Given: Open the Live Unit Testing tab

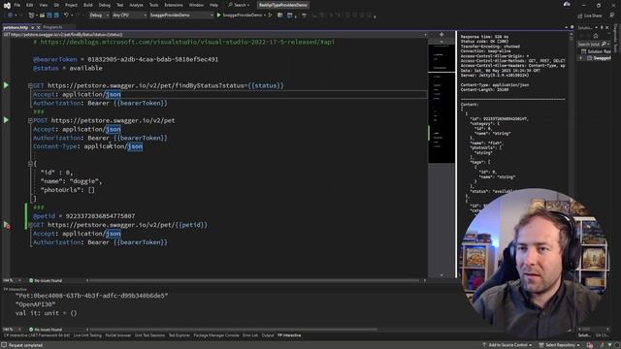Looking at the screenshot, I should (87, 335).
